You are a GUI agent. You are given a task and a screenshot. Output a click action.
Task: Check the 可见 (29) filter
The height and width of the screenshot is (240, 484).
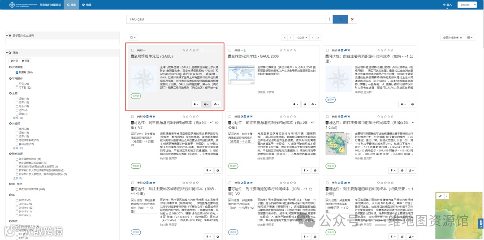coord(17,84)
